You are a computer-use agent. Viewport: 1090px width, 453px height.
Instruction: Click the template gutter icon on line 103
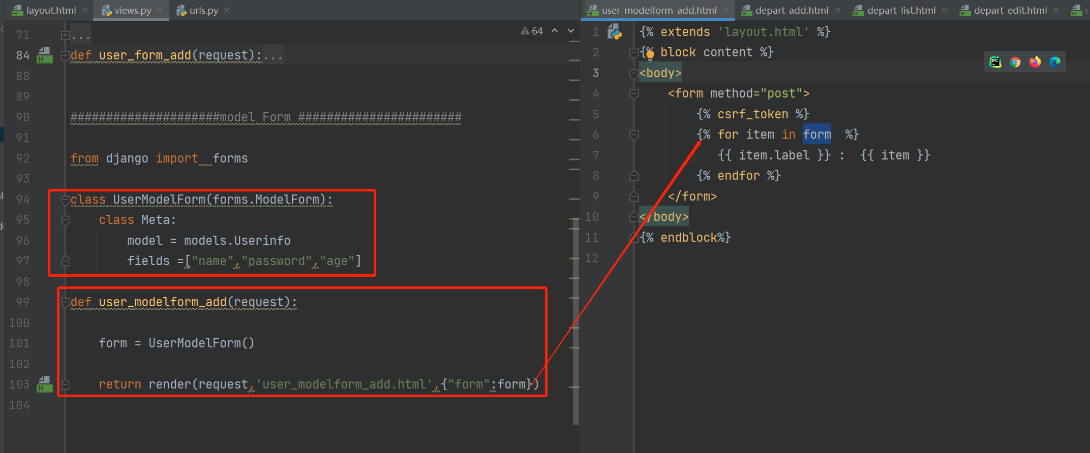pos(45,384)
